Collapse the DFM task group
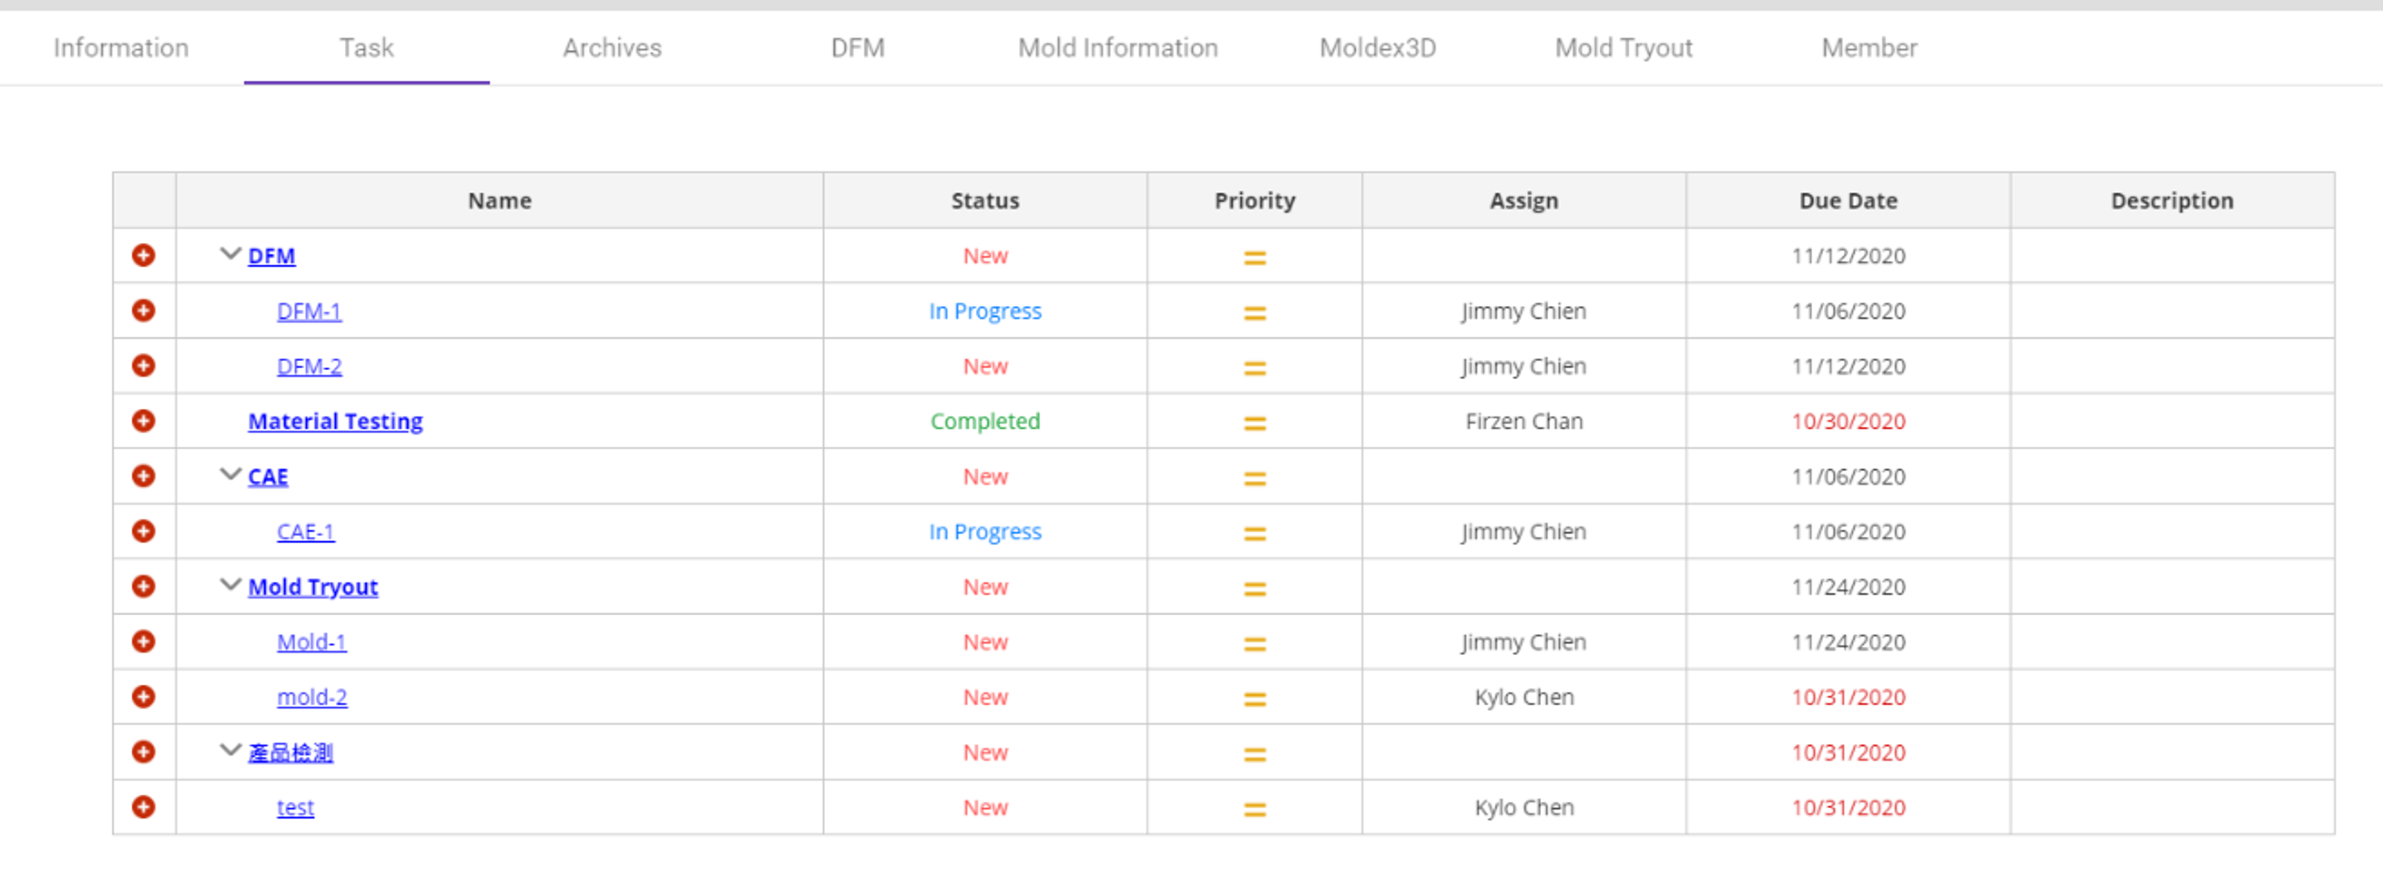This screenshot has height=869, width=2383. click(230, 253)
